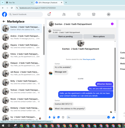Screen dimensions: 125x128
Task: Click the chat header avatar thumbnail
Action: 51,24
